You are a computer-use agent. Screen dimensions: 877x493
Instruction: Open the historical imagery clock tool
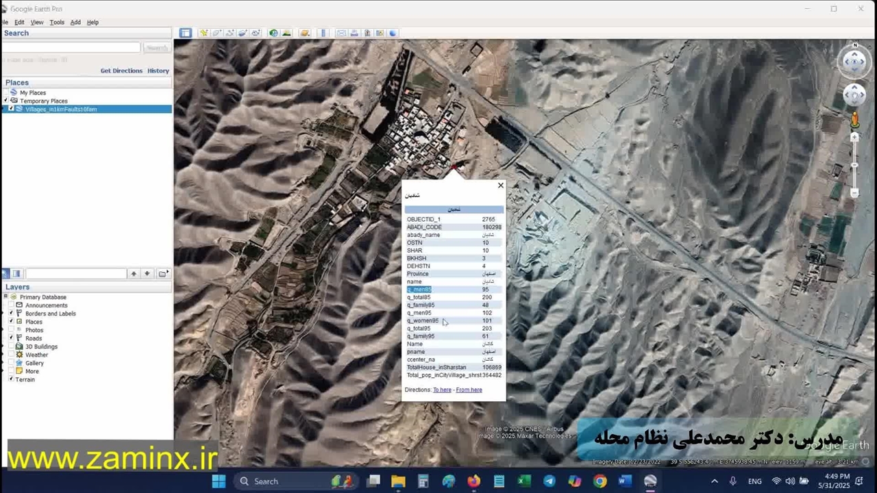(x=273, y=33)
